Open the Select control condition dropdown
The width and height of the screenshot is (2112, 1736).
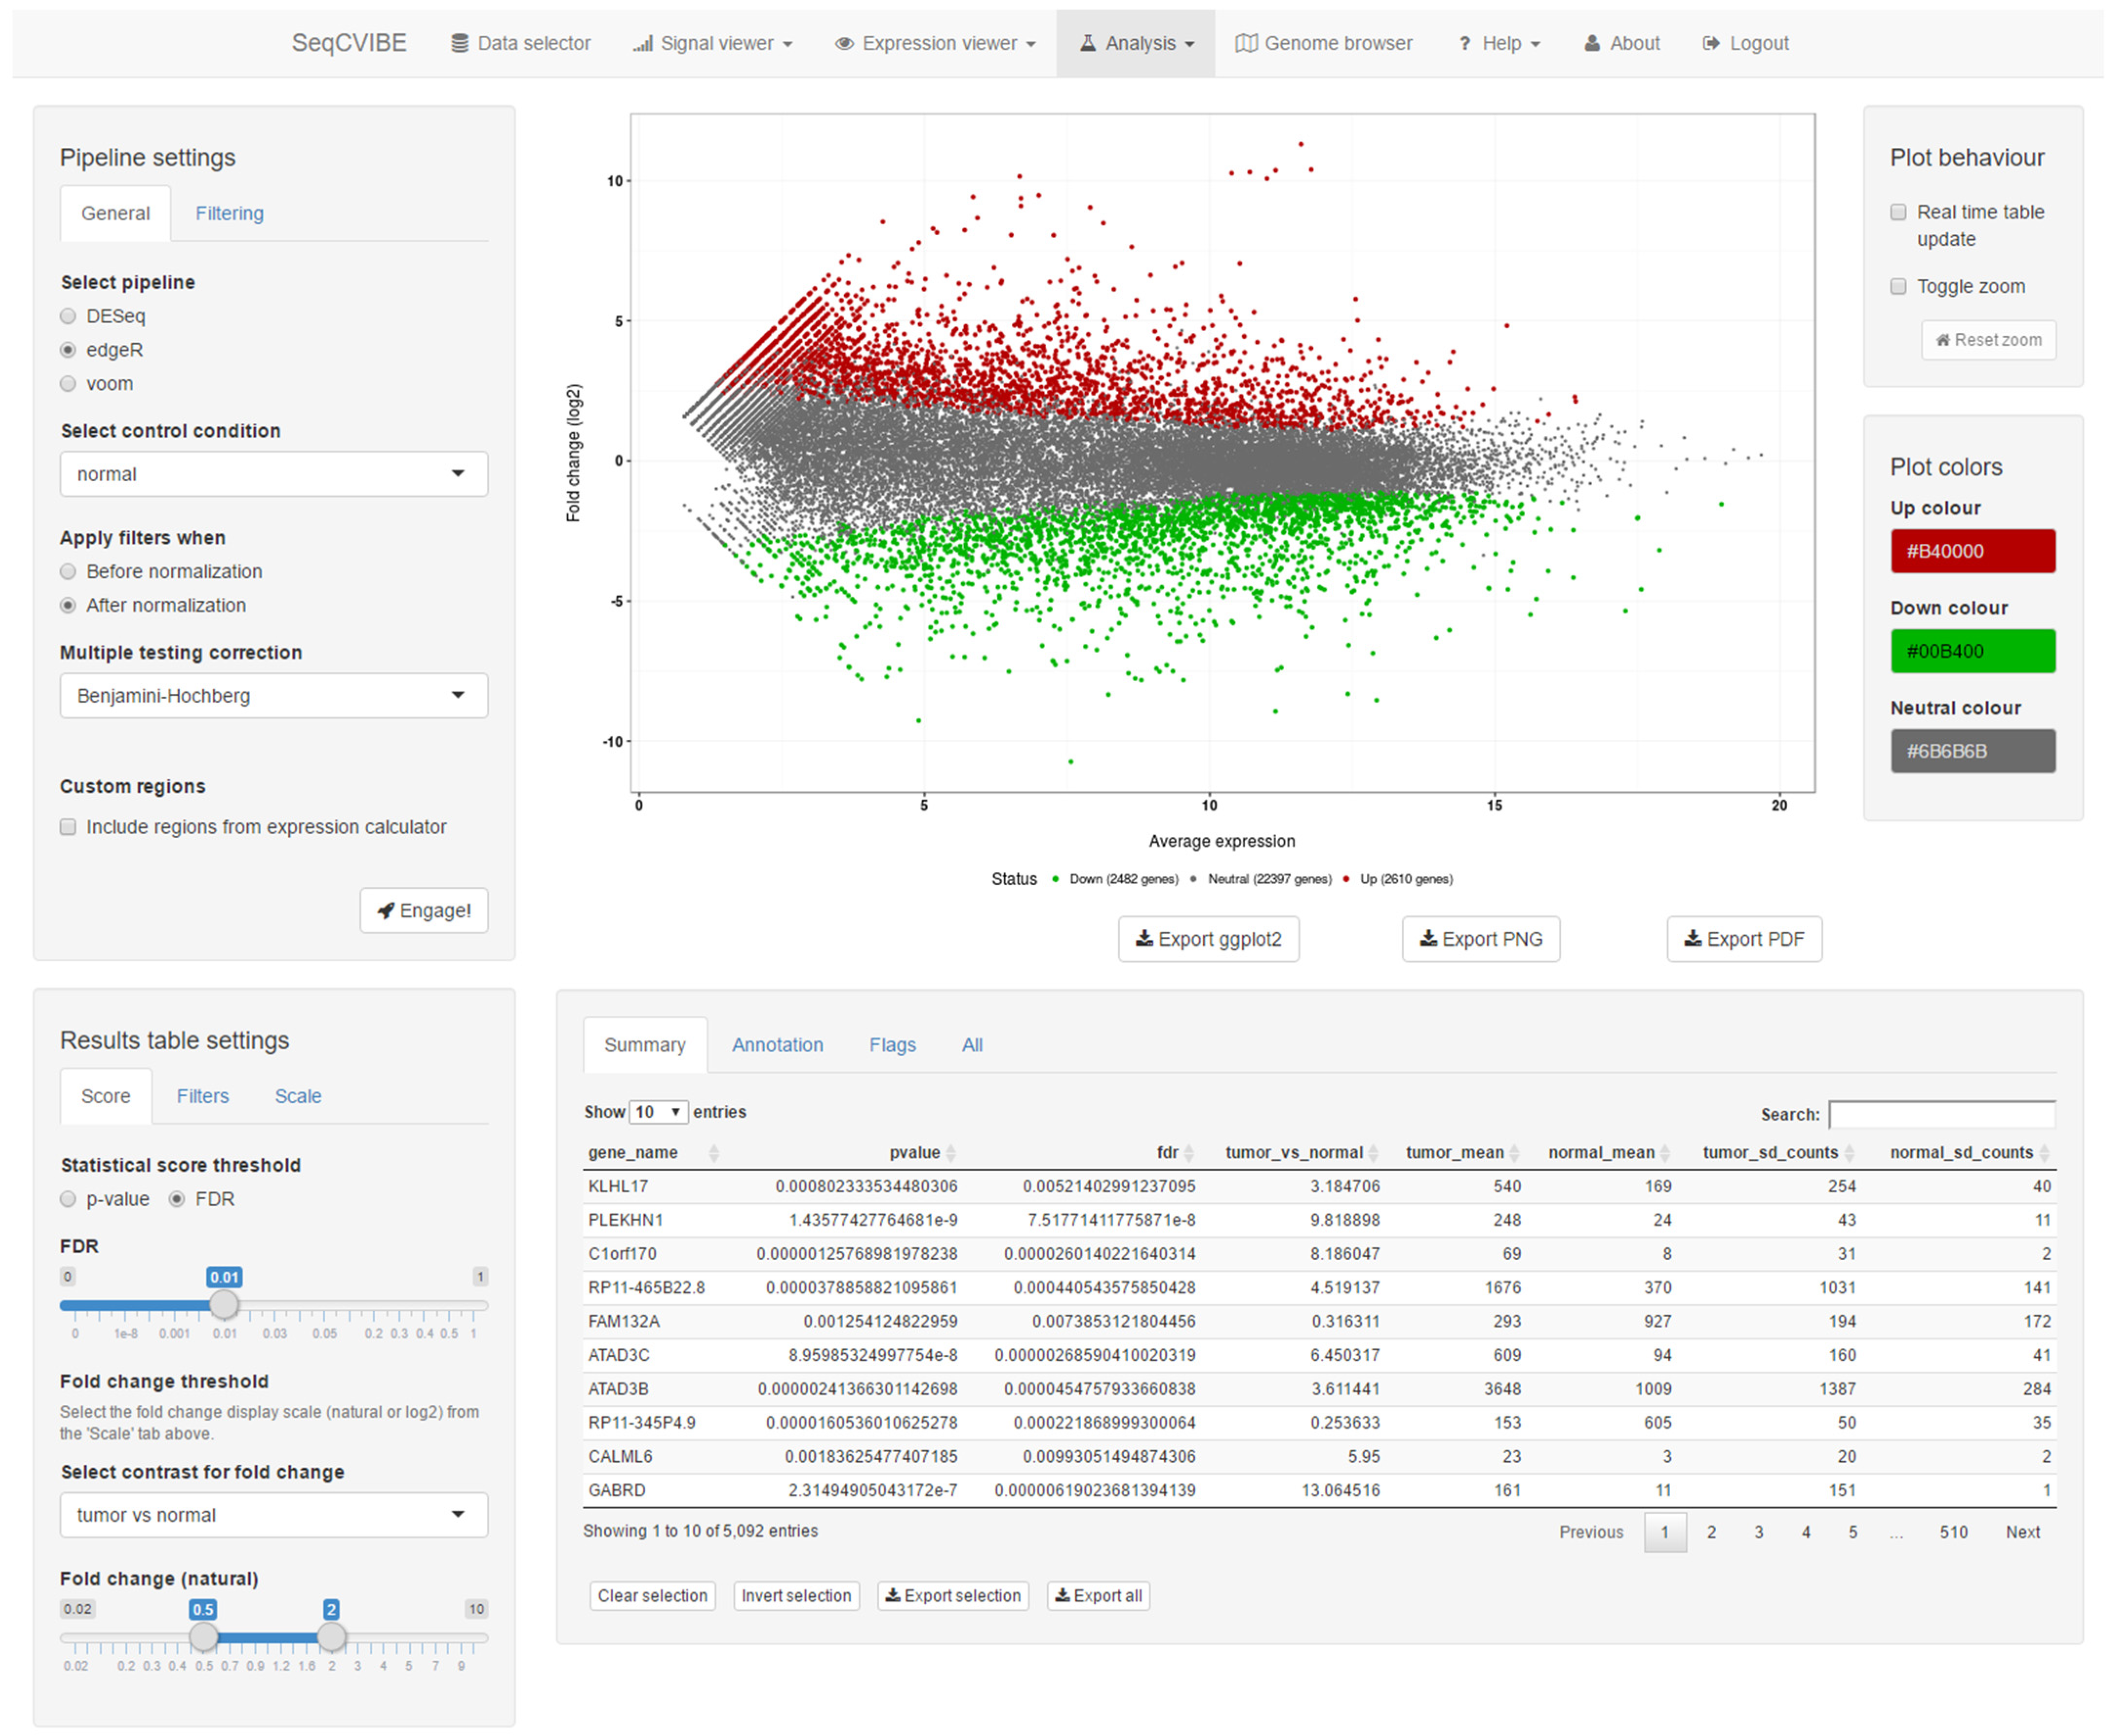coord(273,474)
